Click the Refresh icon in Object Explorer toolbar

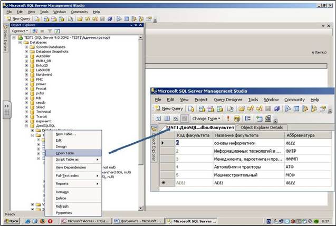point(57,31)
